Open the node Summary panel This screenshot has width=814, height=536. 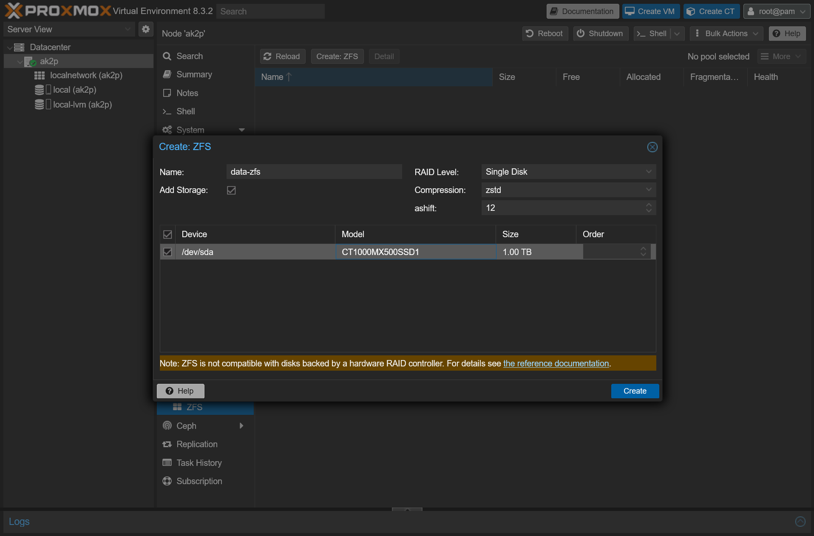click(194, 74)
